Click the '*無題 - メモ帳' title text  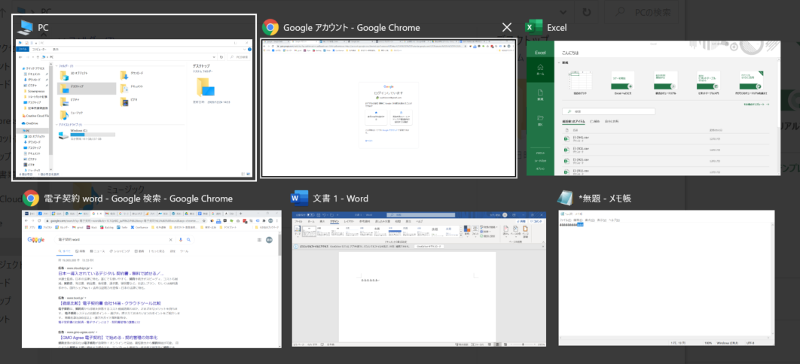tap(605, 199)
